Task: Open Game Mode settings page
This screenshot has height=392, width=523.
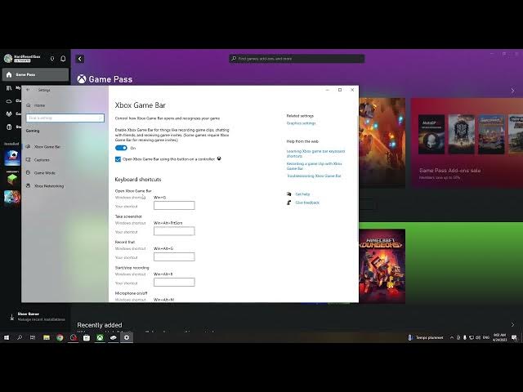Action: point(44,173)
